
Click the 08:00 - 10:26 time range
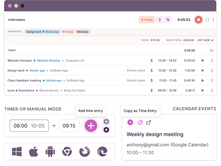tap(167, 91)
